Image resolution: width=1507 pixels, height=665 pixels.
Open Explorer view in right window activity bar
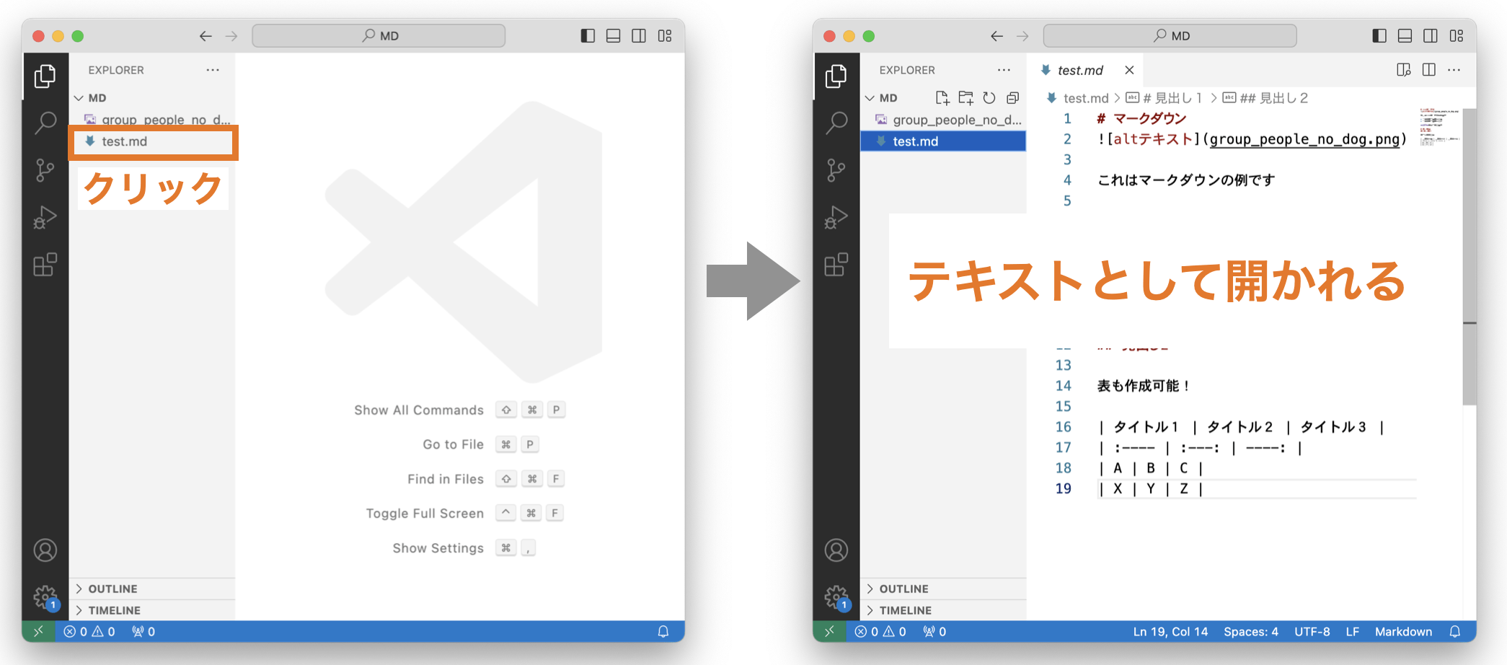point(836,76)
